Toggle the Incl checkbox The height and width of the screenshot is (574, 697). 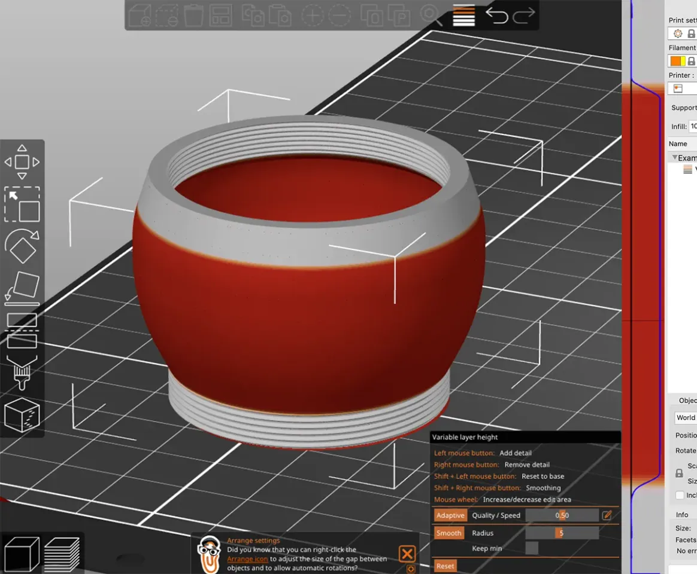pos(680,495)
